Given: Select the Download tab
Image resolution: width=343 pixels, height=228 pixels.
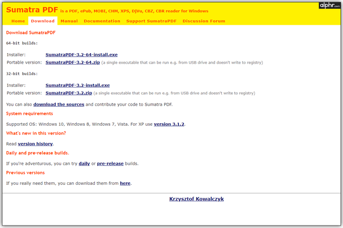Looking at the screenshot, I should [43, 21].
